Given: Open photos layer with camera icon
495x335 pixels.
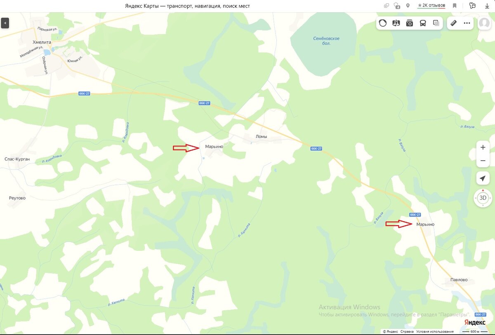Looking at the screenshot, I should click(410, 23).
